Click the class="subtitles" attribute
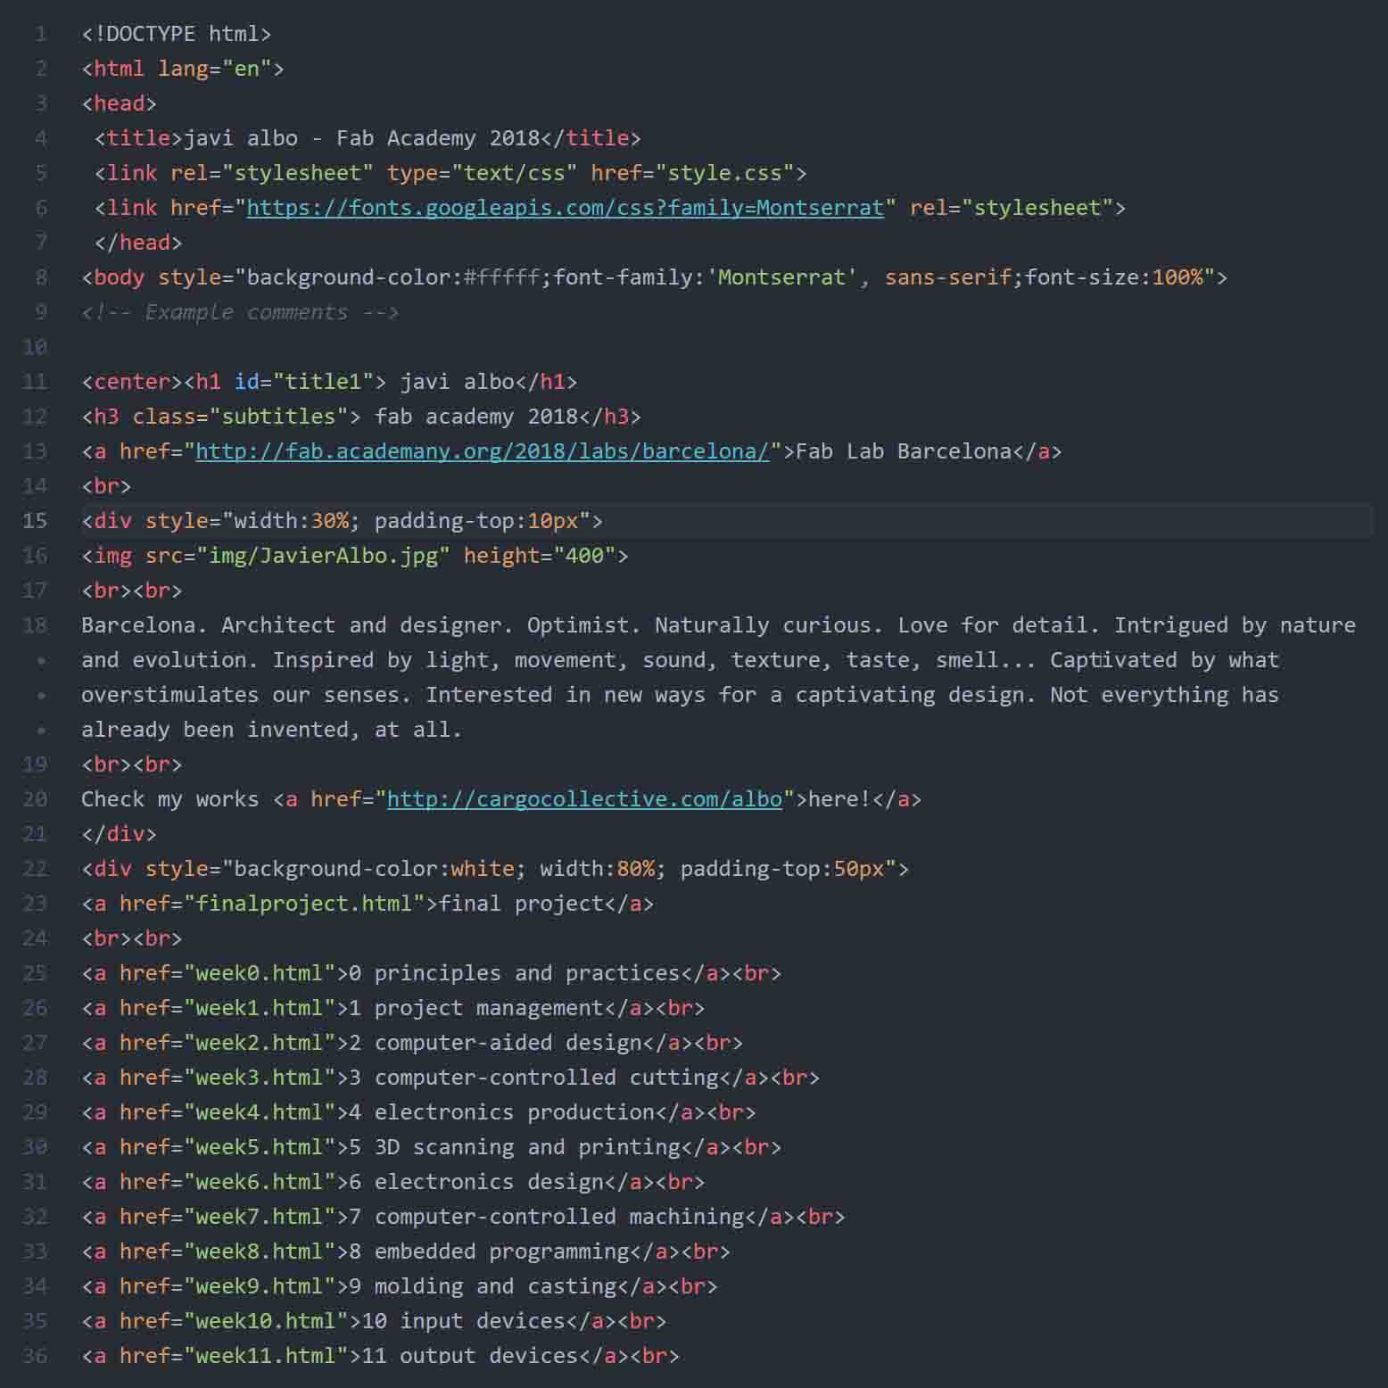The height and width of the screenshot is (1388, 1388). click(241, 417)
